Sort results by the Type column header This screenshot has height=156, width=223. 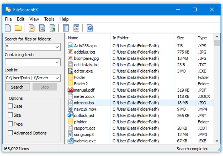click(205, 38)
